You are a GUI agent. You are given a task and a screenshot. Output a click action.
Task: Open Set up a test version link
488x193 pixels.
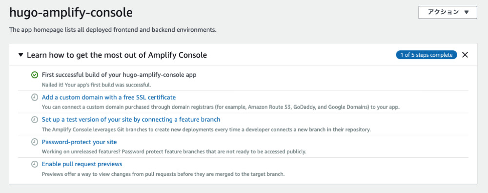[x=131, y=119]
